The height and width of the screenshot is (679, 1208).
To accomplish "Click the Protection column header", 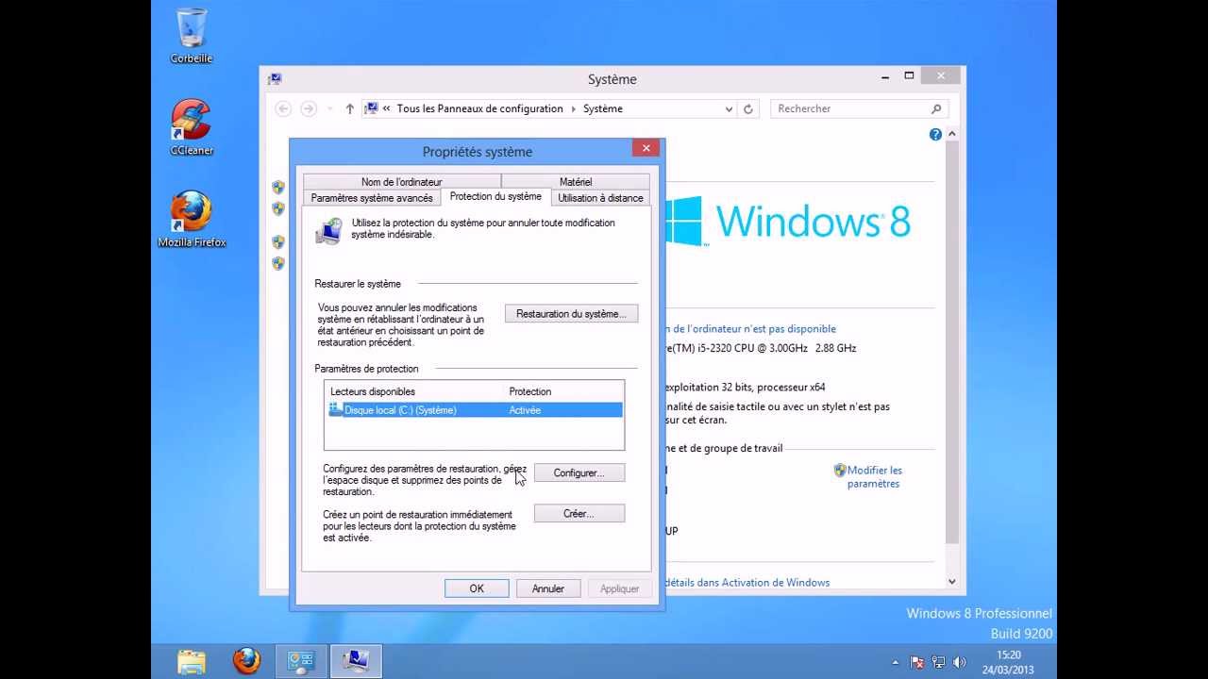I will coord(530,391).
